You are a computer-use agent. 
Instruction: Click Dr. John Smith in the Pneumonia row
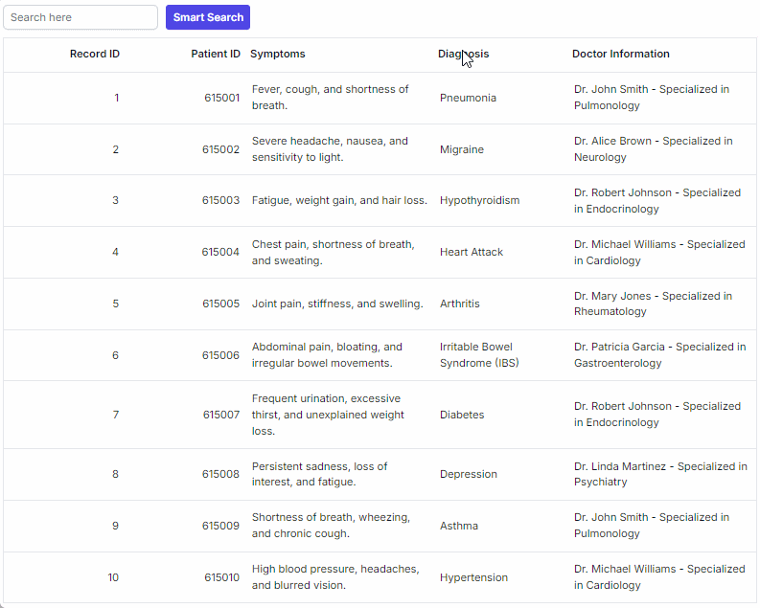point(652,98)
